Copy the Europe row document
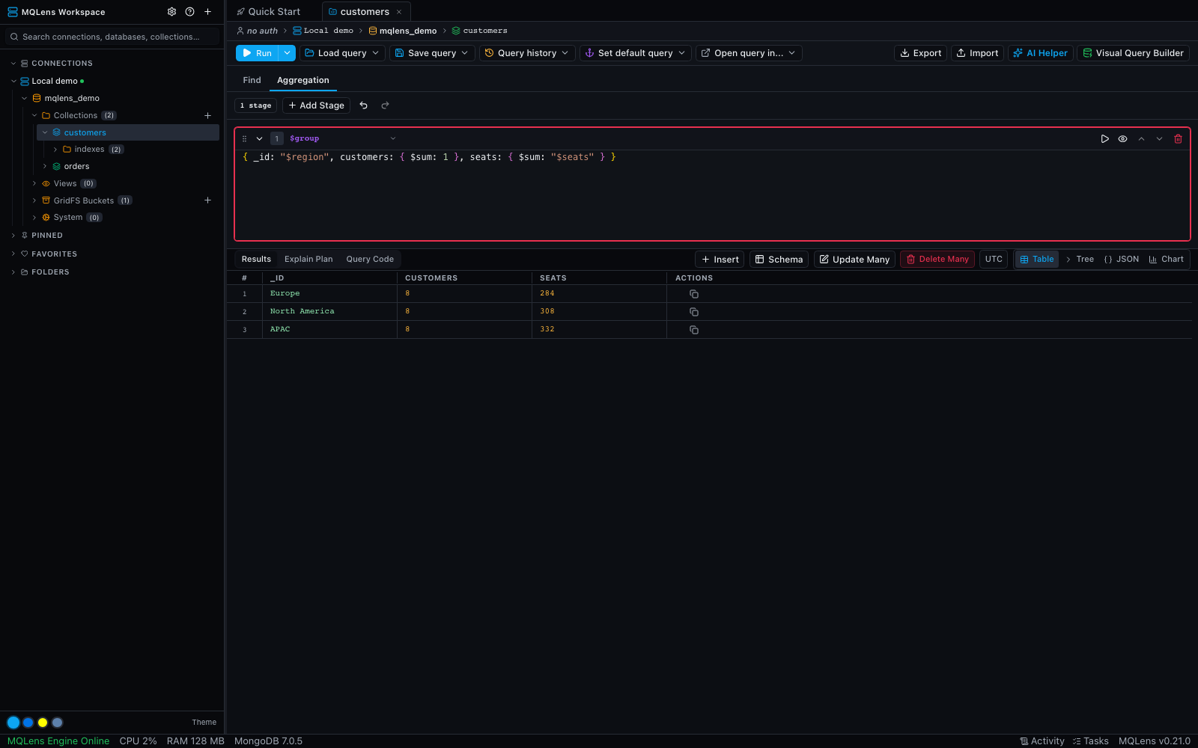The height and width of the screenshot is (748, 1198). tap(694, 294)
